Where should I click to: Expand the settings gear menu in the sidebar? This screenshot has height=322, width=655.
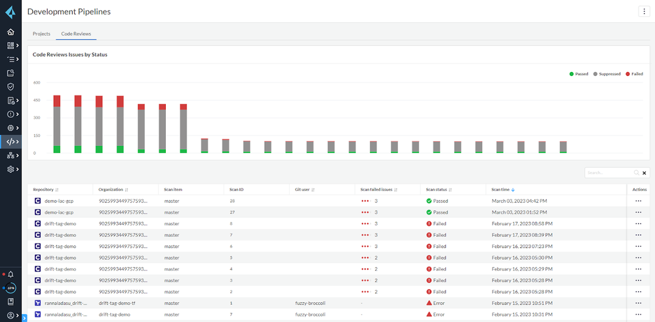pyautogui.click(x=10, y=169)
